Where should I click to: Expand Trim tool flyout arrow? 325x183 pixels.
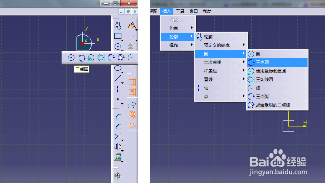pyautogui.click(x=122, y=140)
